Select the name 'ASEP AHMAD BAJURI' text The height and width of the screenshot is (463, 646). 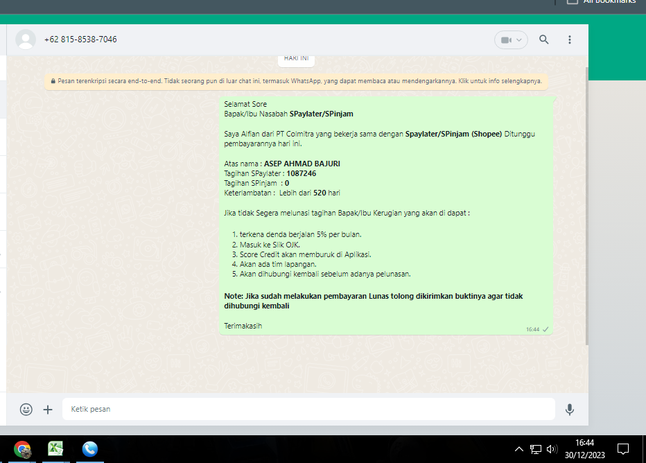302,164
